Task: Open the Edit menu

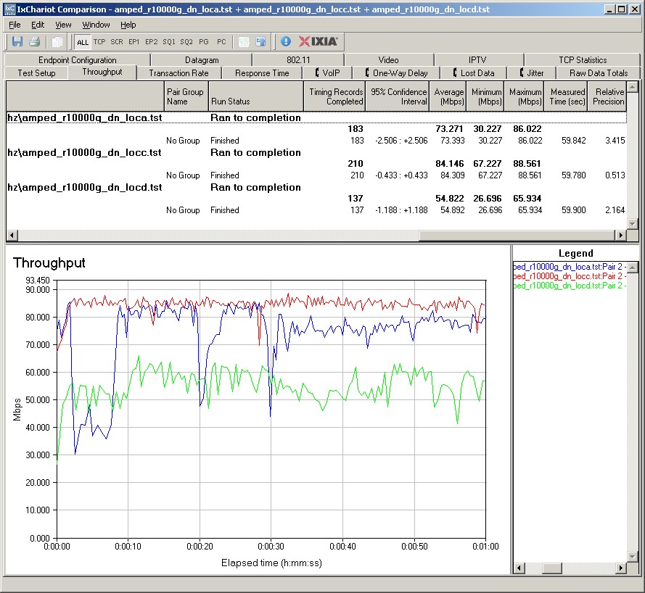Action: 38,25
